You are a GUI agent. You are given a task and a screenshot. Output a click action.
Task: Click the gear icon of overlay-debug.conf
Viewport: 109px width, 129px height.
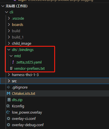point(9,125)
